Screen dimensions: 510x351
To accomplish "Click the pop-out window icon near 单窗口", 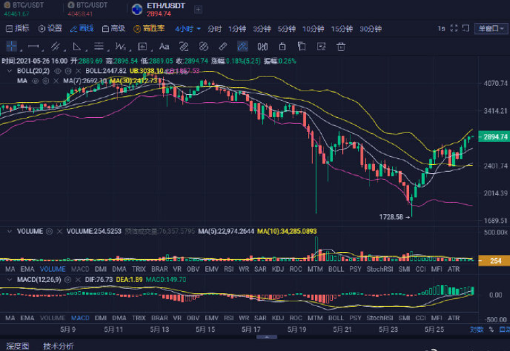I will click(466, 28).
